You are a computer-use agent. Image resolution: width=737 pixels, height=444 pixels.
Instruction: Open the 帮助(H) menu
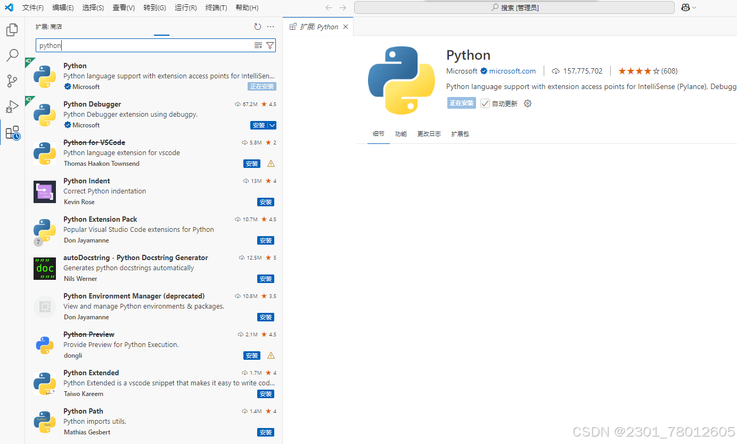tap(247, 7)
